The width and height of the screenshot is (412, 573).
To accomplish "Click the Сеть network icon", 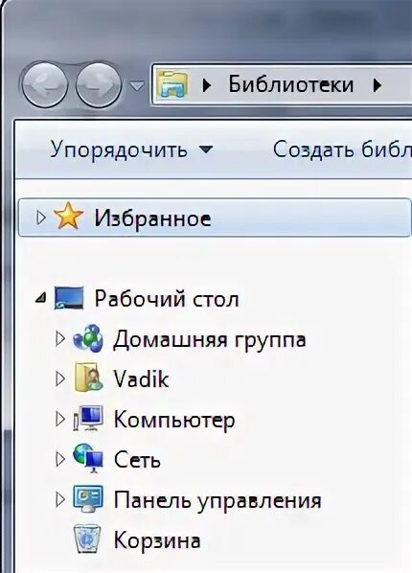I will tap(88, 459).
